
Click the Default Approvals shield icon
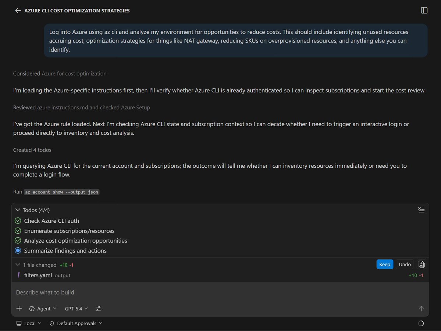tap(52, 323)
